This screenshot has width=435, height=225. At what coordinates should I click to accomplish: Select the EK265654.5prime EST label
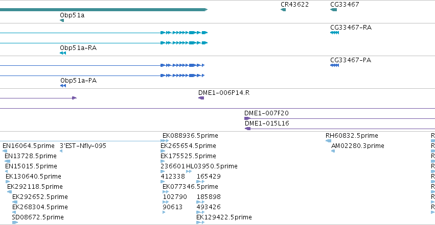pyautogui.click(x=189, y=146)
